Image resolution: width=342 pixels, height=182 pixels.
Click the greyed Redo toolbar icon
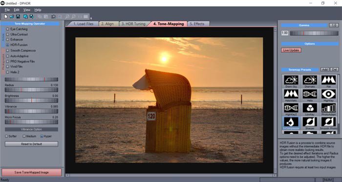click(60, 17)
